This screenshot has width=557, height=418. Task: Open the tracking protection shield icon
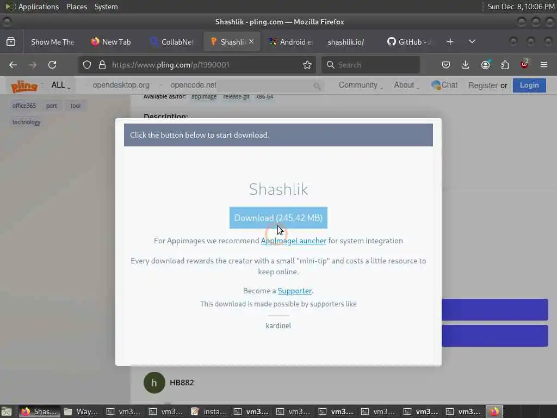pos(87,65)
